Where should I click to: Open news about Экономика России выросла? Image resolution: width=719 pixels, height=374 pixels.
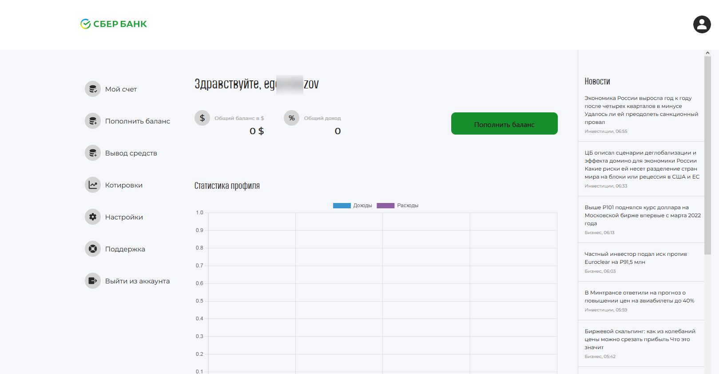641,110
